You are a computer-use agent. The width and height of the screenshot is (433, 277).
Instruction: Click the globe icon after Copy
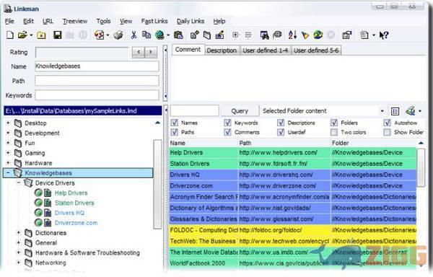pos(159,35)
